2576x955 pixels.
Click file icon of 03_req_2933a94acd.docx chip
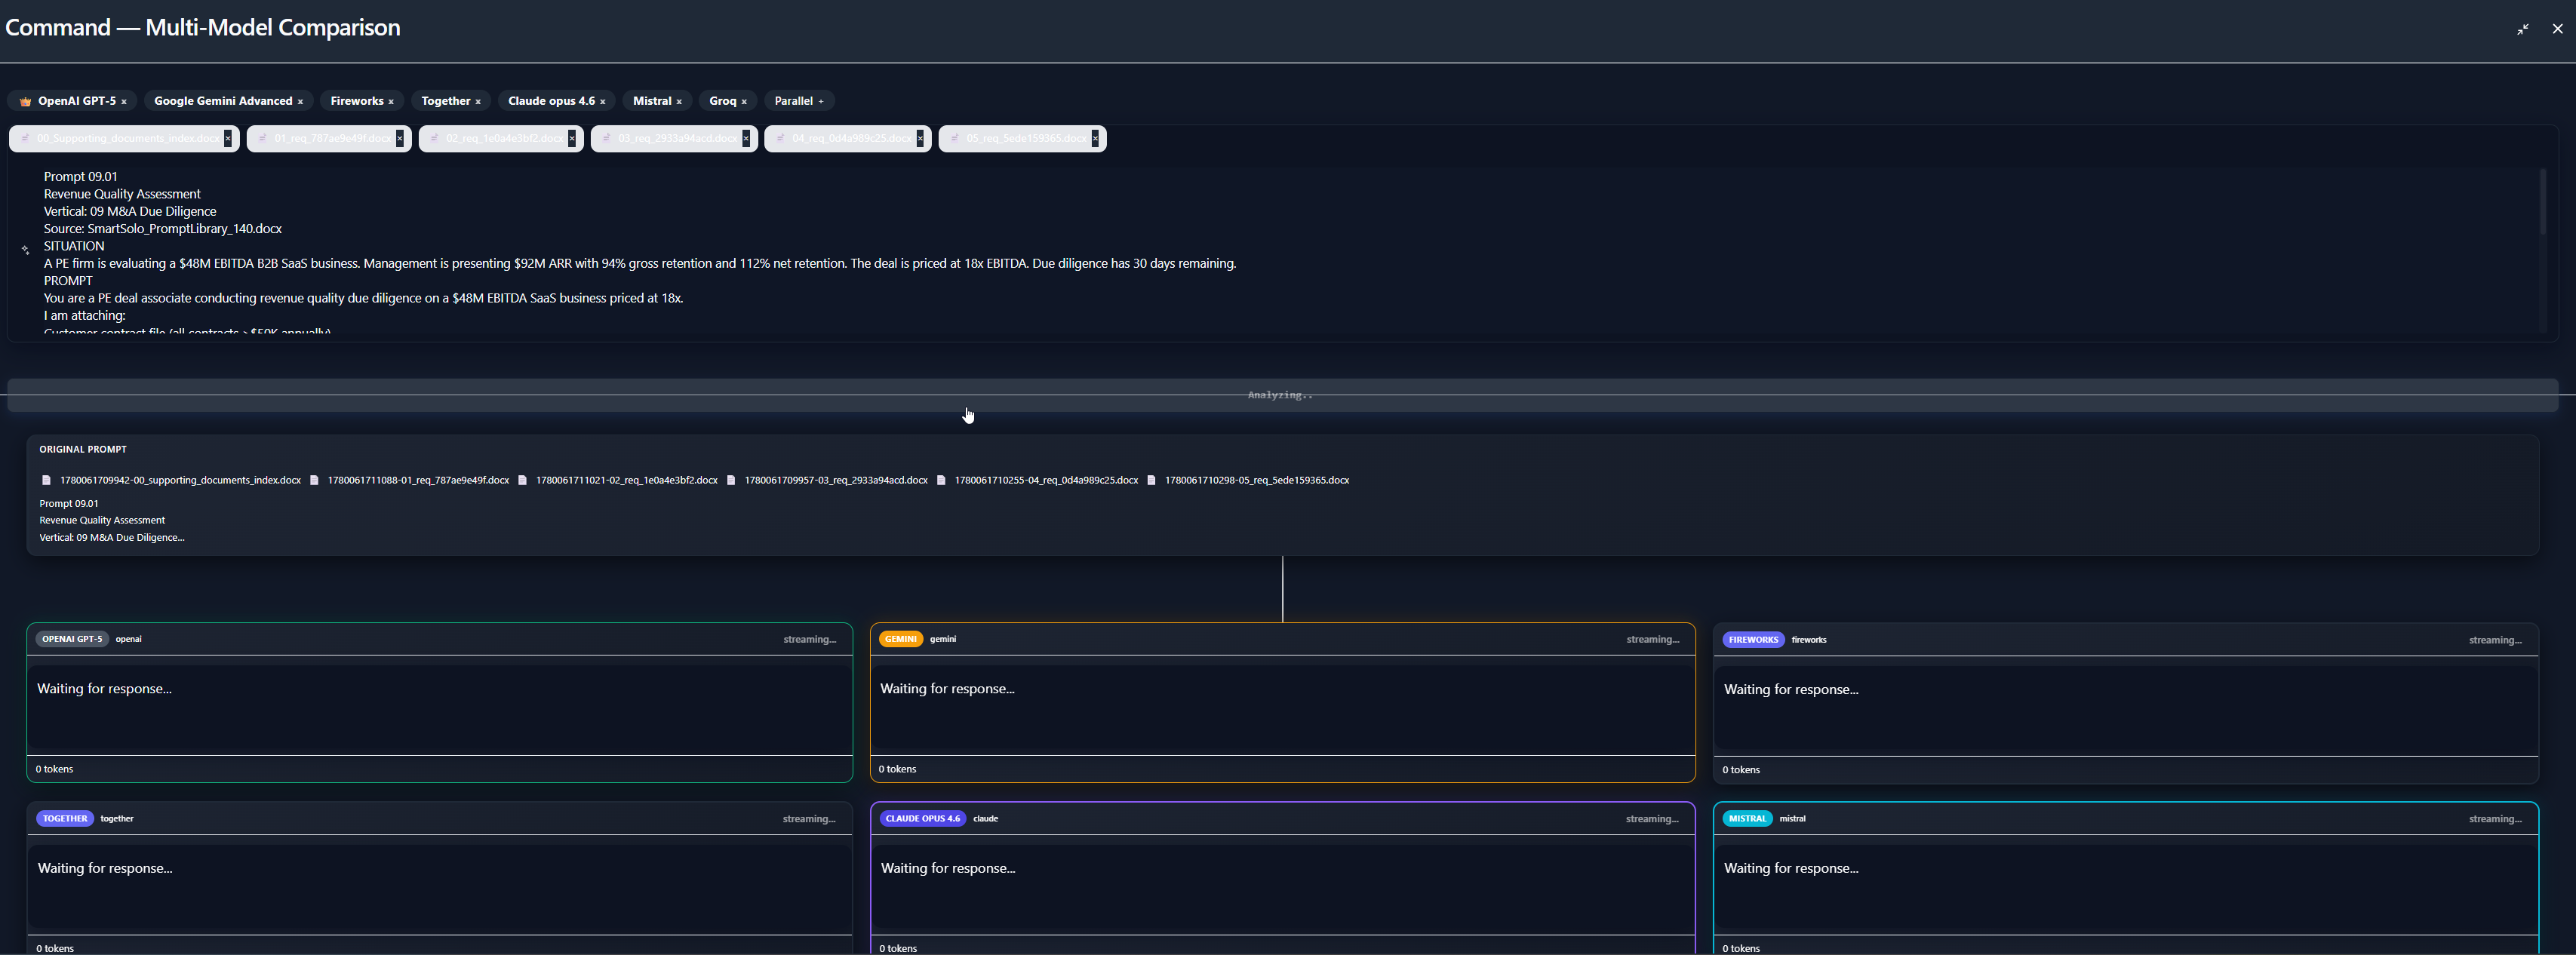607,138
